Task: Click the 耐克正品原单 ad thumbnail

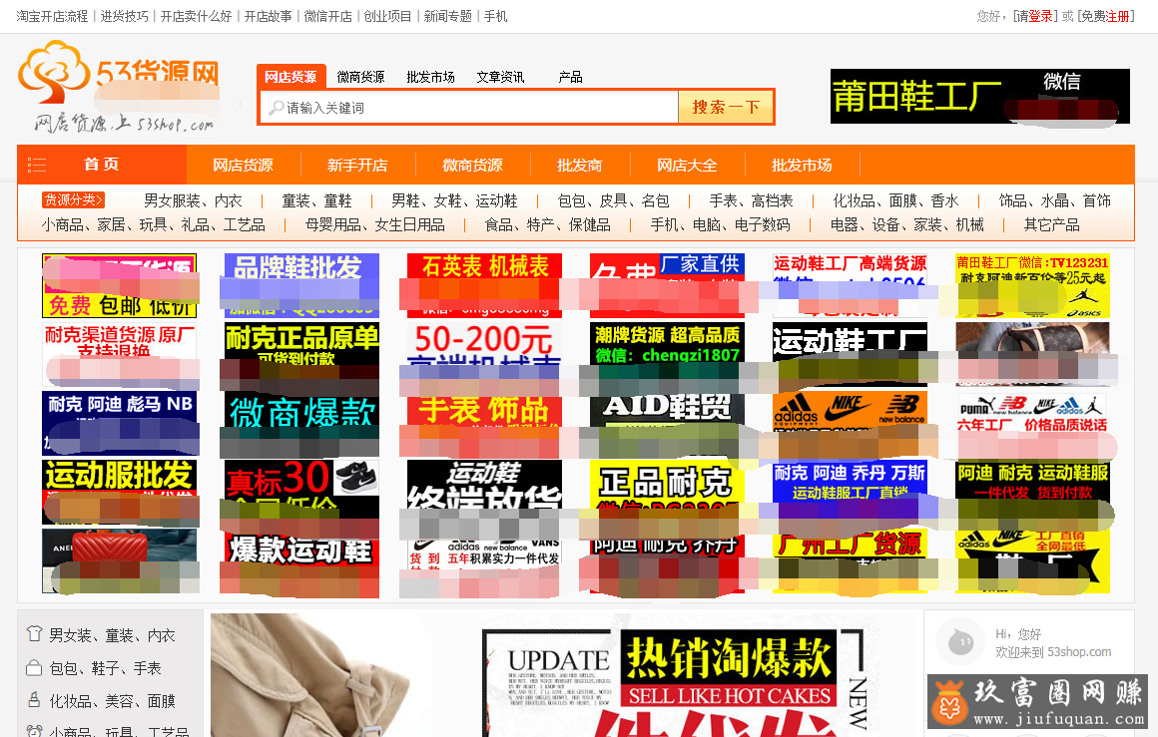Action: coord(301,355)
